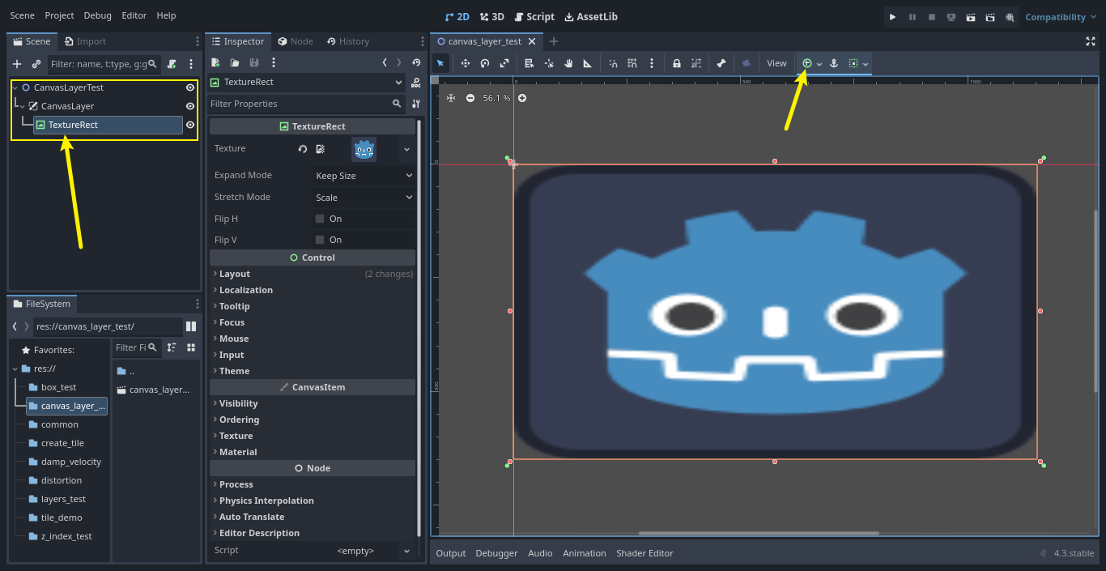The height and width of the screenshot is (571, 1106).
Task: Activate the Rotate Mode tool
Action: coord(485,63)
